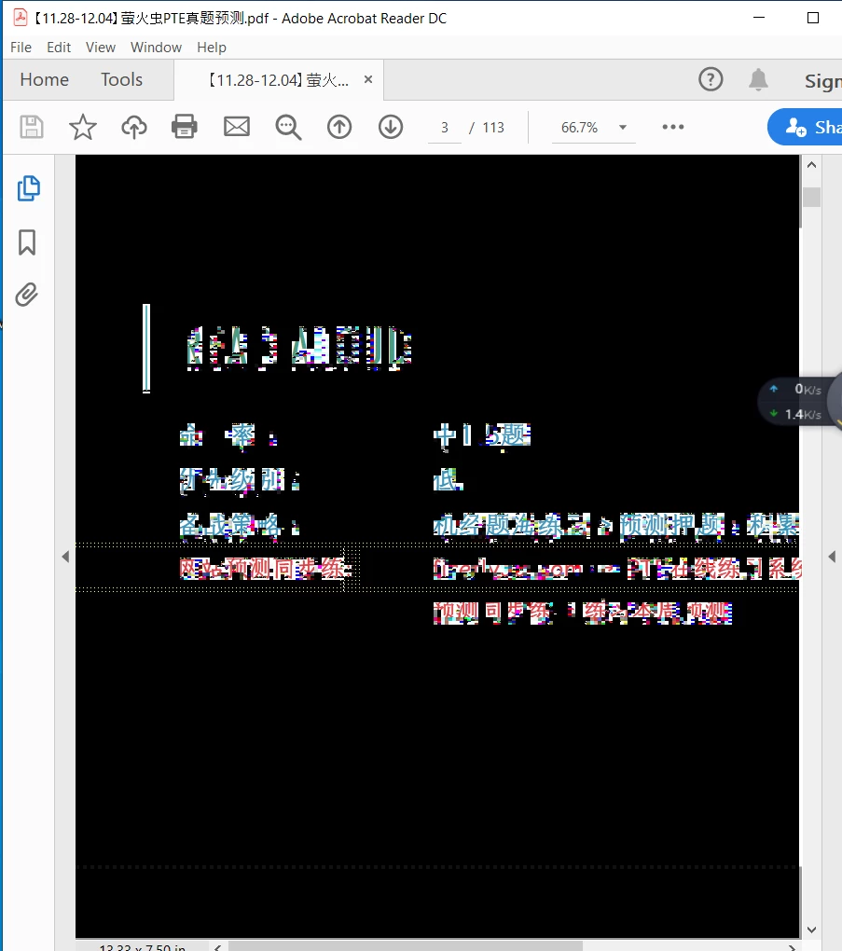Click the Save file icon

(32, 128)
